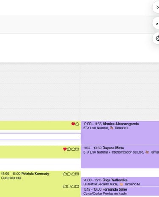Click the empty purple-bordered slot field

point(40,136)
